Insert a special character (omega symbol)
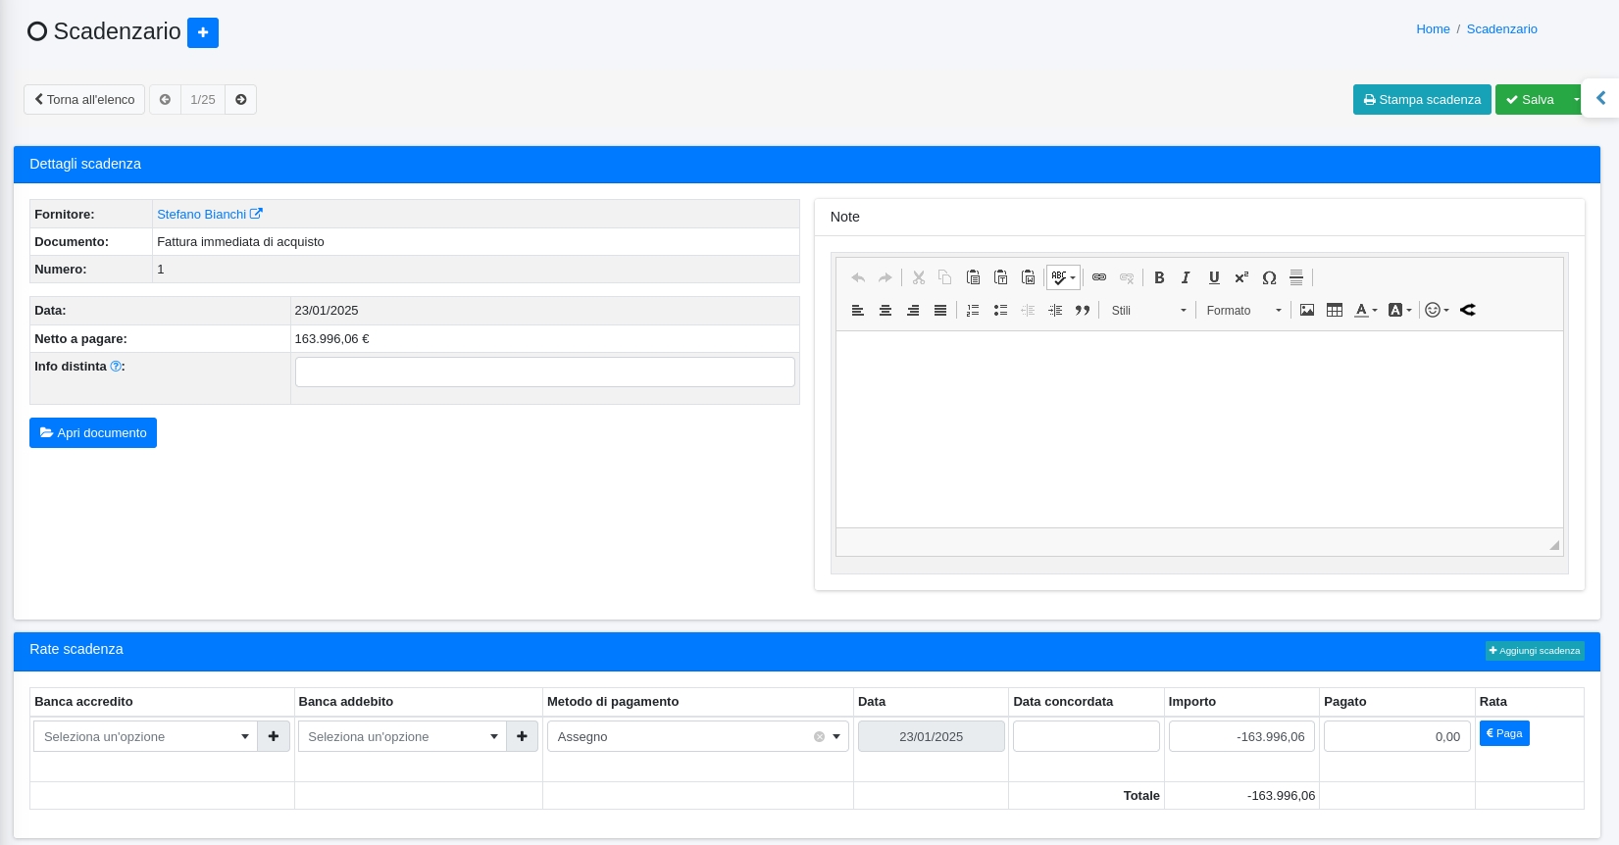Screen dimensions: 1619x845 pyautogui.click(x=1269, y=277)
